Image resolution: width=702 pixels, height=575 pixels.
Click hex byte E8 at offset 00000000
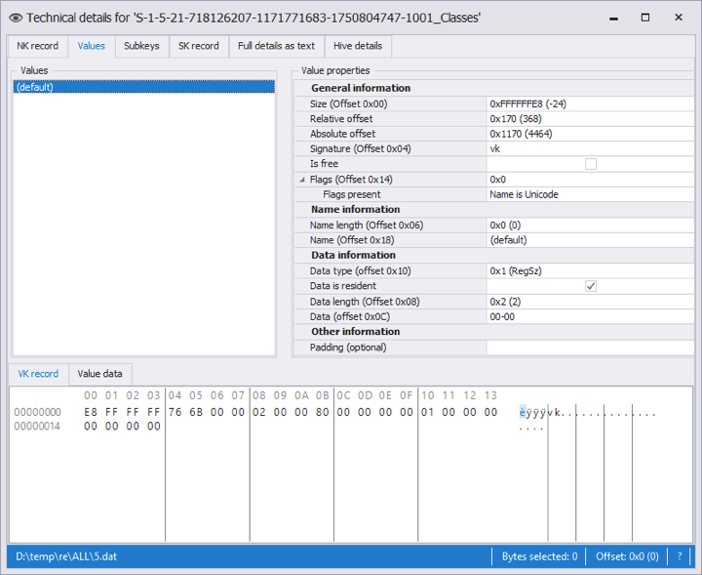91,412
